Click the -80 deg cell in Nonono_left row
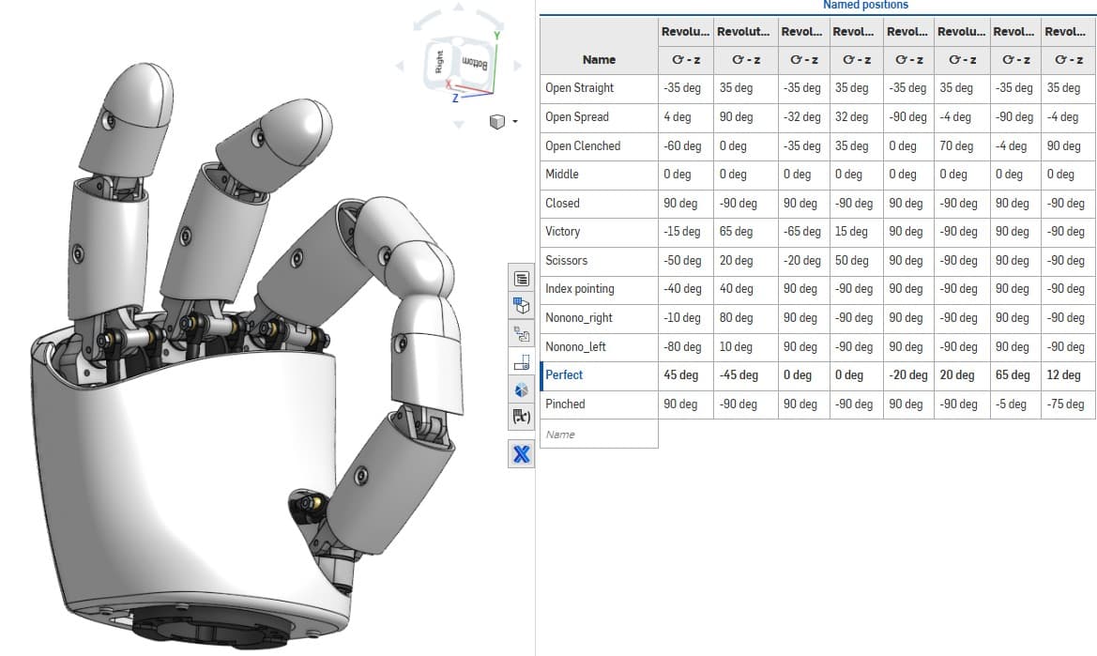Screen dimensions: 1097x656 [686, 347]
